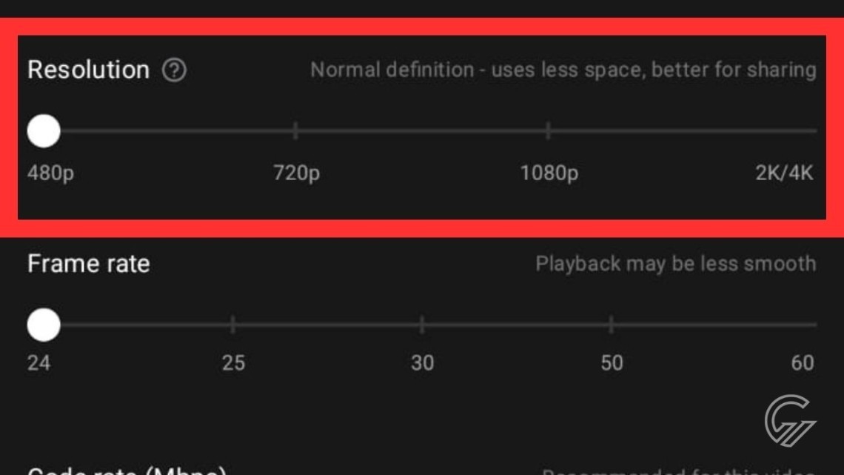Click the Code rate (Mbps) heading
Viewport: 844px width, 475px height.
pos(126,470)
